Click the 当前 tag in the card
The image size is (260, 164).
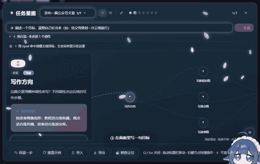tap(29, 73)
